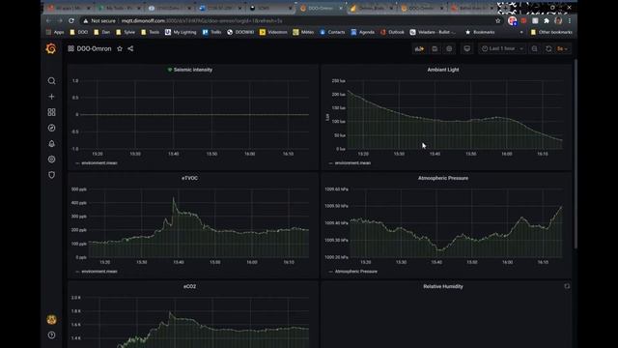Open the Agenda bookmark
The width and height of the screenshot is (618, 348).
[x=363, y=32]
